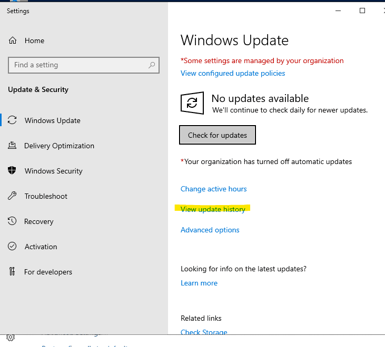Screen dimensions: 385x347
Task: Open View update history link
Action: click(213, 209)
